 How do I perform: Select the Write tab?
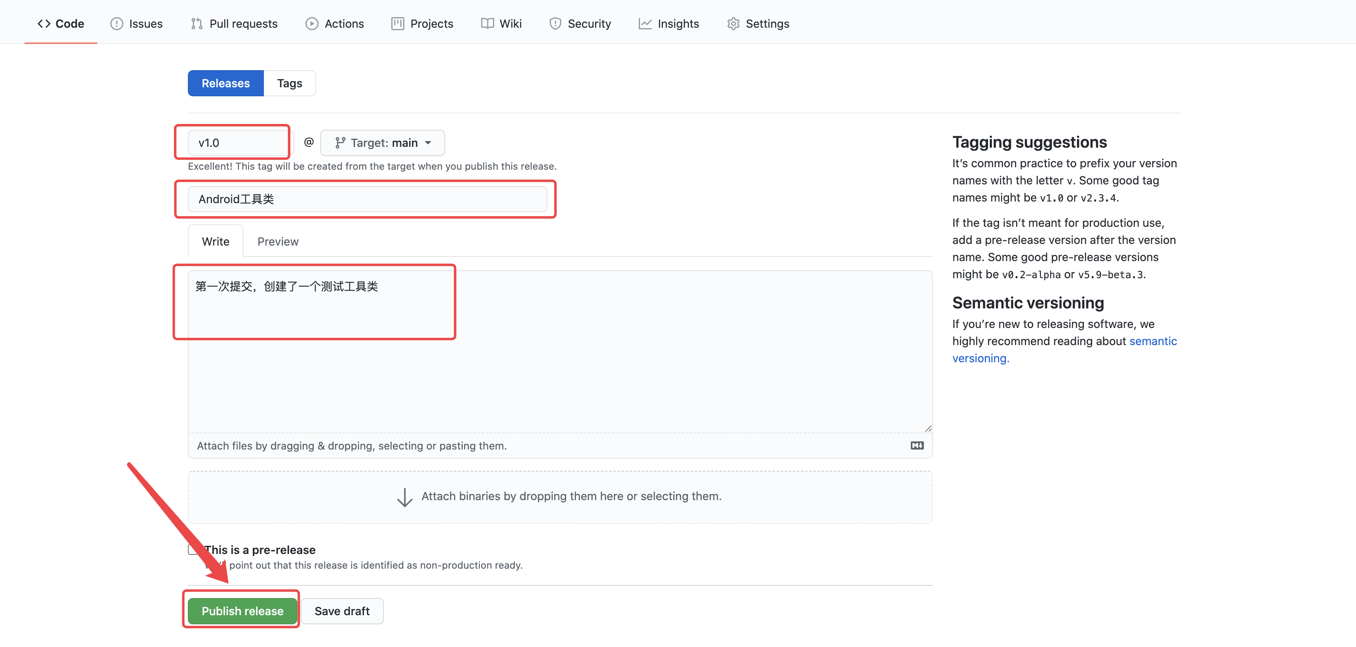click(x=215, y=242)
